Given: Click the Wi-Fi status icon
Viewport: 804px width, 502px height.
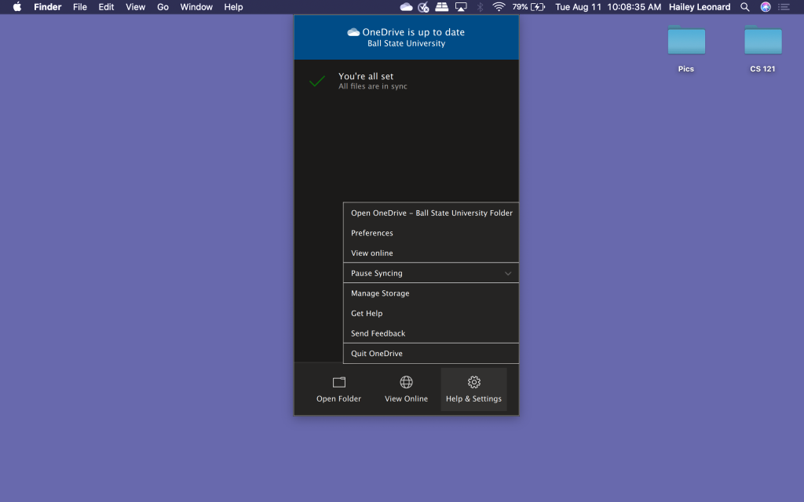Looking at the screenshot, I should coord(499,7).
